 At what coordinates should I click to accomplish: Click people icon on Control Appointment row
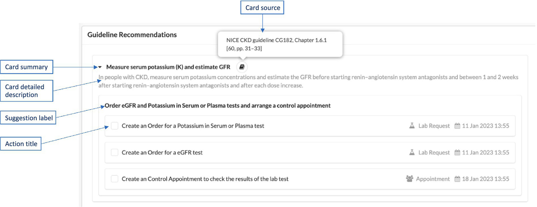pyautogui.click(x=409, y=179)
